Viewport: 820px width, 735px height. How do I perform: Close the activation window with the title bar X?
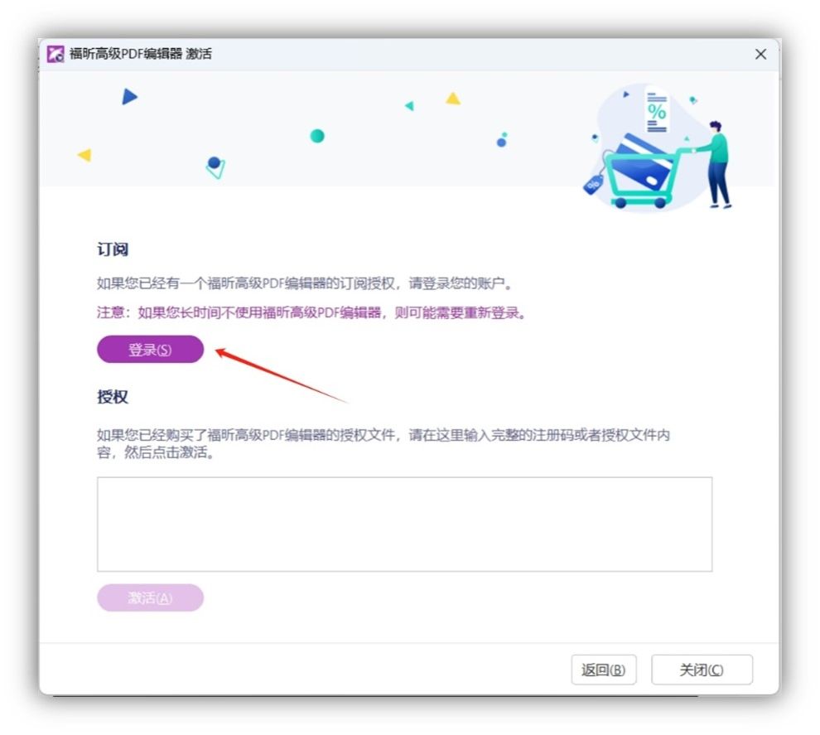pyautogui.click(x=760, y=54)
